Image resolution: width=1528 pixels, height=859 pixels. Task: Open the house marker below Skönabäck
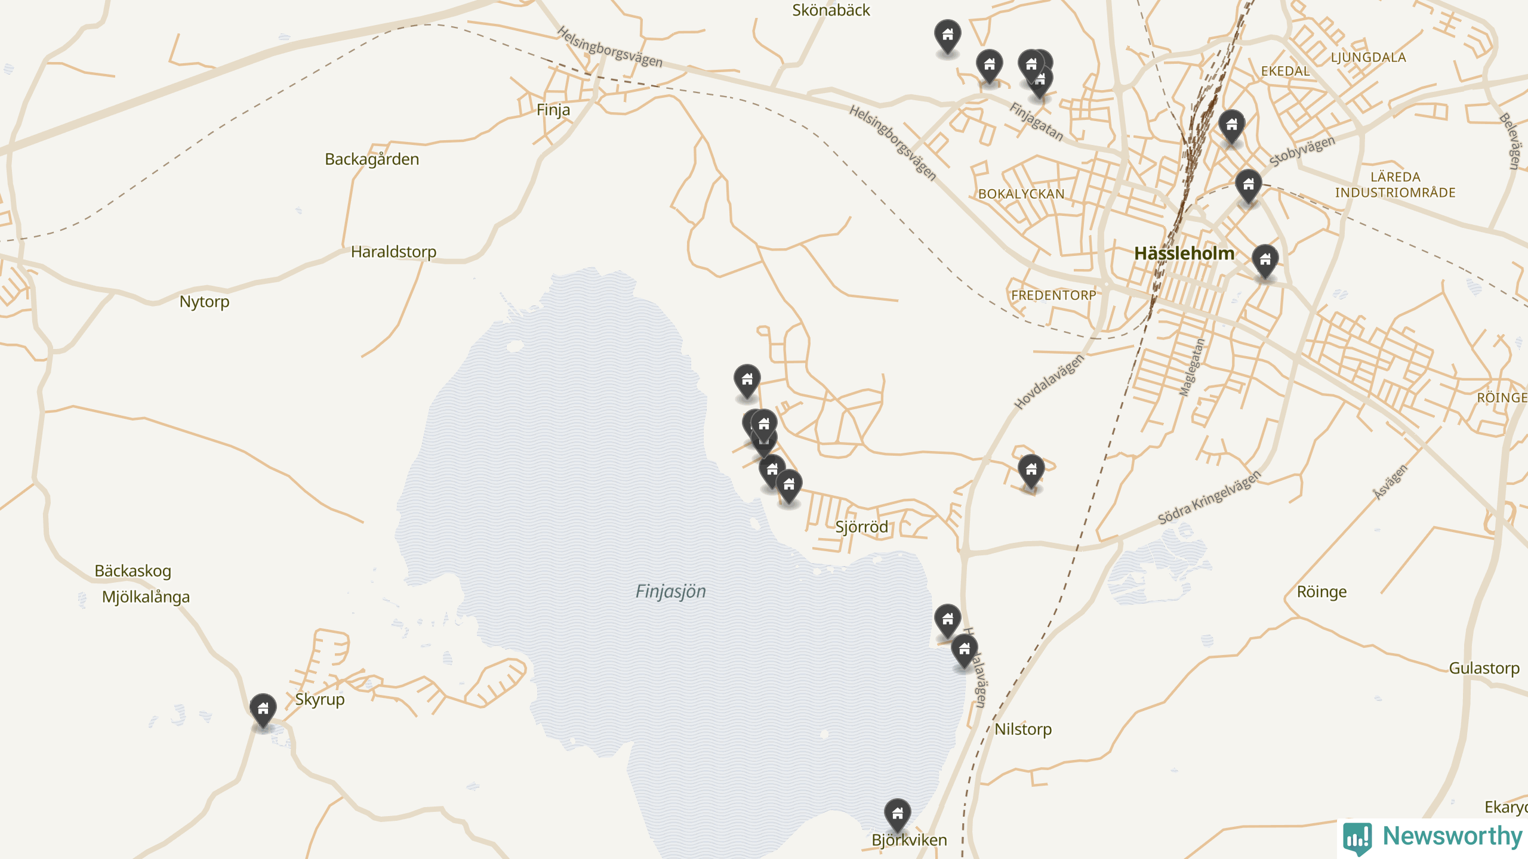tap(947, 37)
